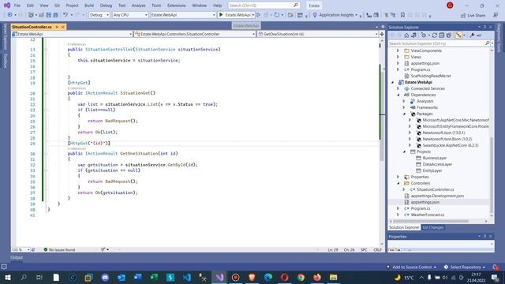Open the Extensions menu
Viewport: 505px width, 284px height.
177,6
